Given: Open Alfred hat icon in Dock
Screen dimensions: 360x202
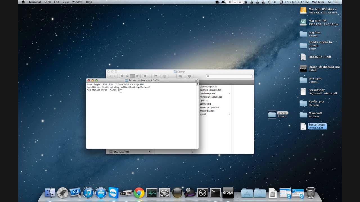Looking at the screenshot, I should (190, 192).
